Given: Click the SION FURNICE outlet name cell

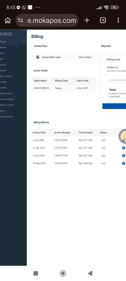Looking at the screenshot, I should (42, 88).
